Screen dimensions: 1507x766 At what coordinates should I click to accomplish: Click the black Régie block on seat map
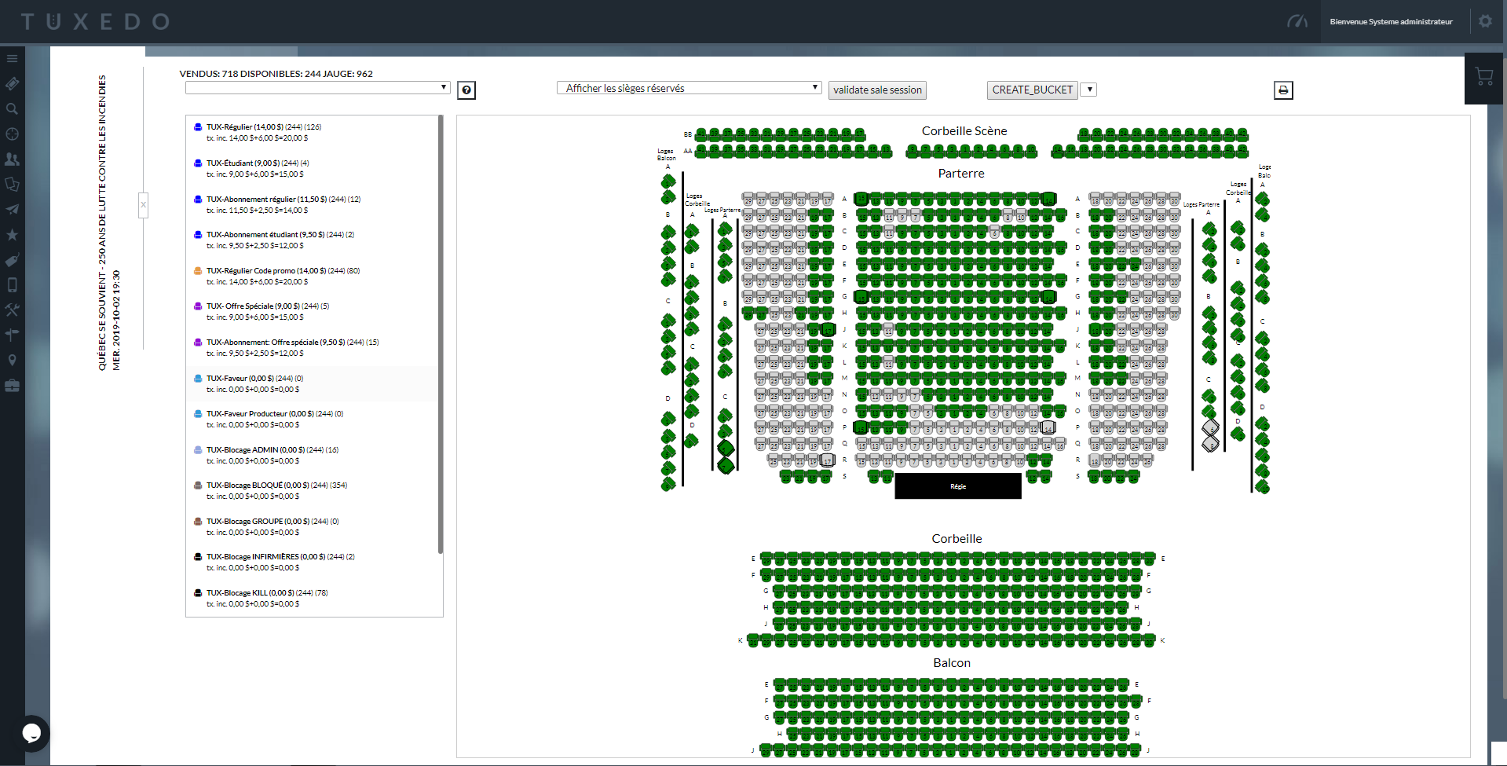coord(958,486)
